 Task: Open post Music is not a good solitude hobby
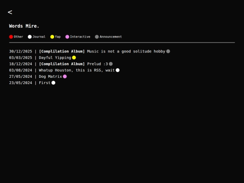click(x=102, y=52)
